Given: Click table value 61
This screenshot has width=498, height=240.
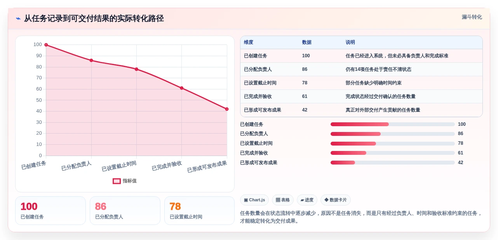Looking at the screenshot, I should (305, 96).
